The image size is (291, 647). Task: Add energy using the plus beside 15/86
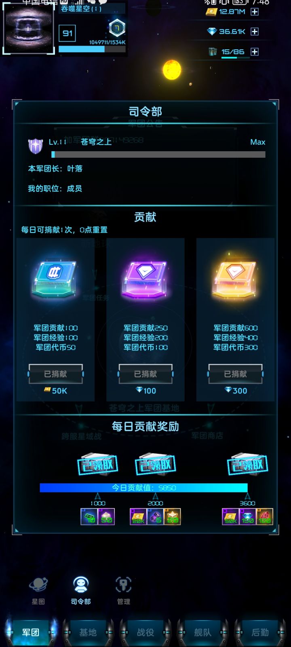coord(255,52)
